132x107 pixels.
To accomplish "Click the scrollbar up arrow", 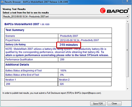I will [128, 22].
